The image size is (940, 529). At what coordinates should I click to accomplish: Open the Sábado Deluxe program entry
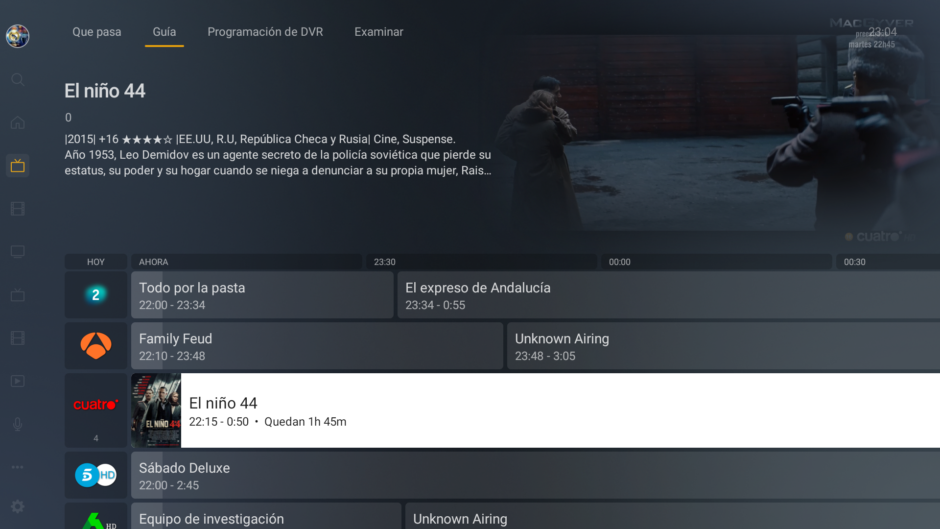[536, 475]
